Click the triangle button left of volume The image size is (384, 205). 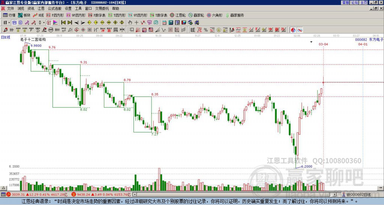coord(3,188)
